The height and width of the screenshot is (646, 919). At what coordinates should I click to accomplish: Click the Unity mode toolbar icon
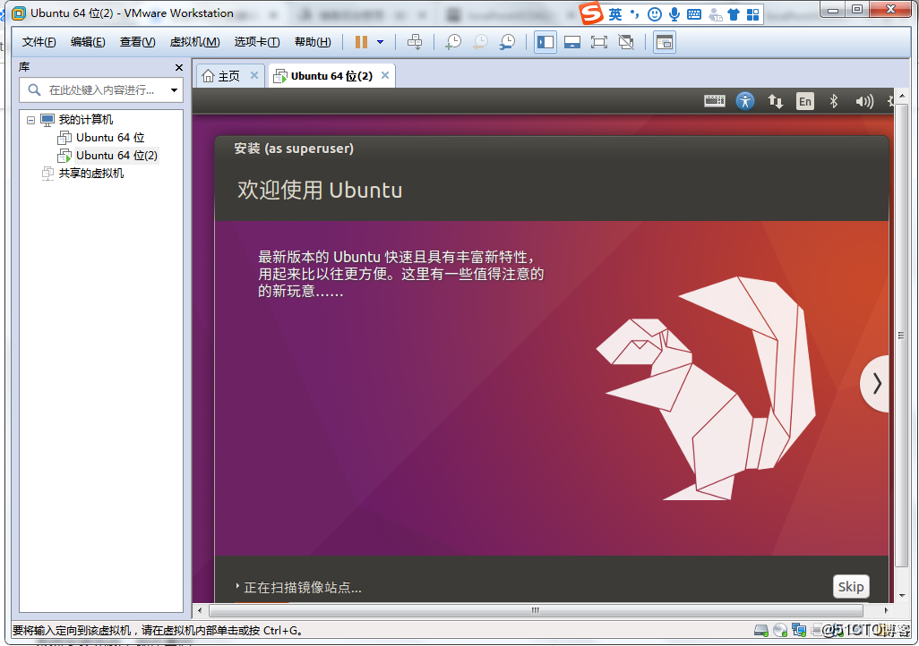point(626,42)
